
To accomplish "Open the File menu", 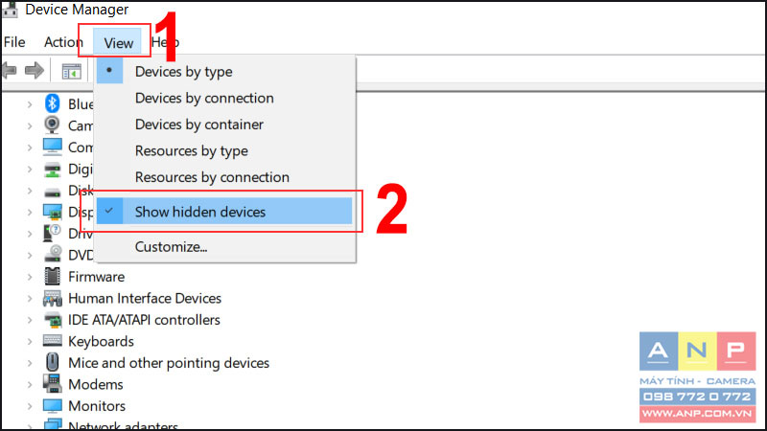I will [x=14, y=42].
